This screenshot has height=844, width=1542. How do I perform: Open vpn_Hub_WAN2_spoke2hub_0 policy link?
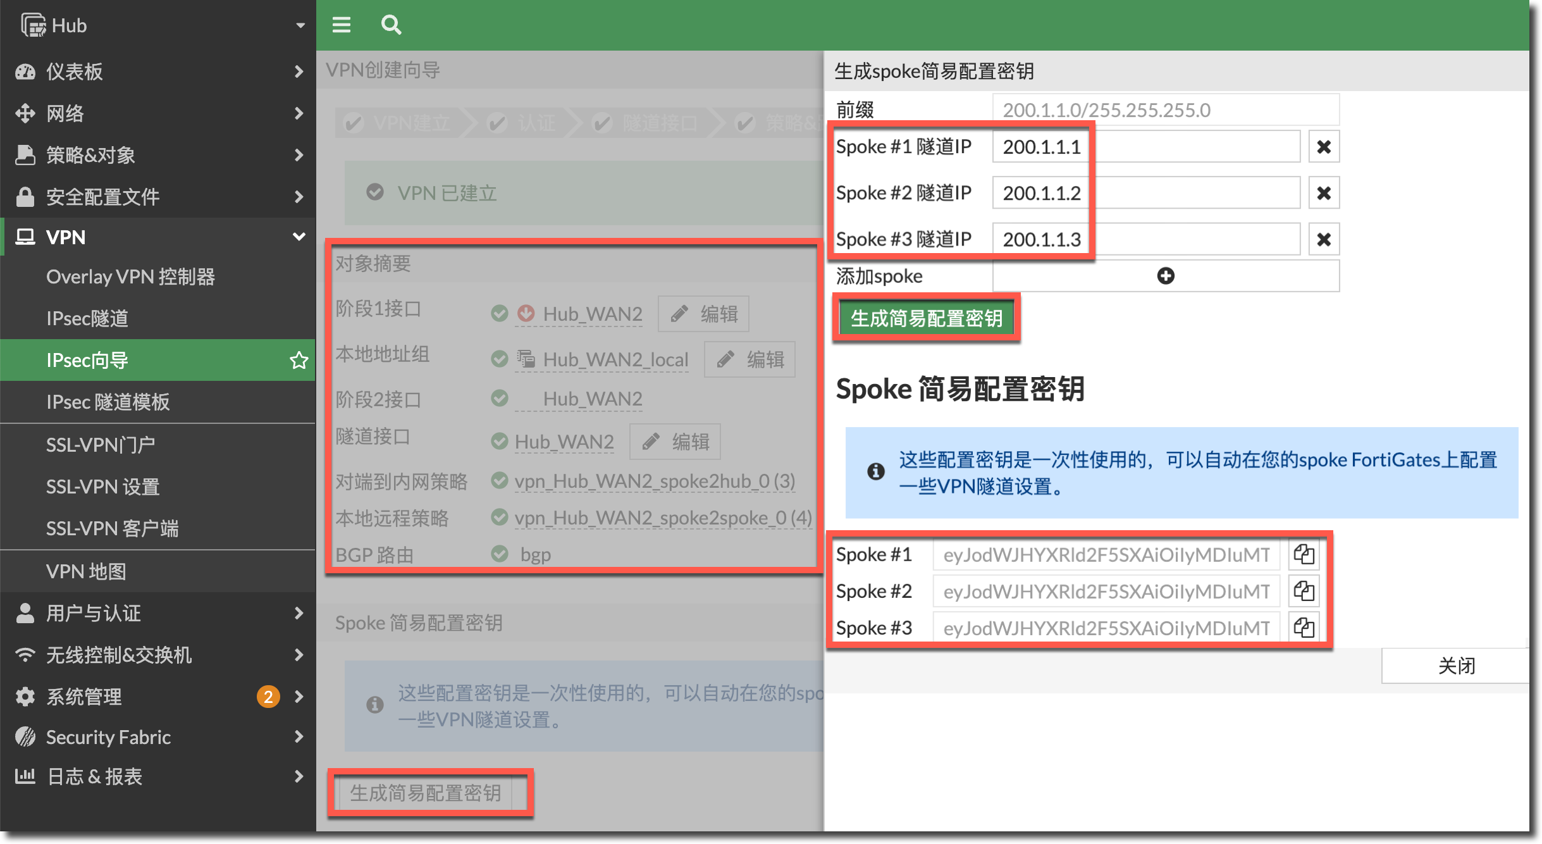point(655,481)
